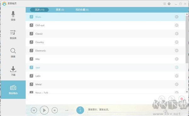
Task: Select the Latin genre text
Action: [x=38, y=76]
